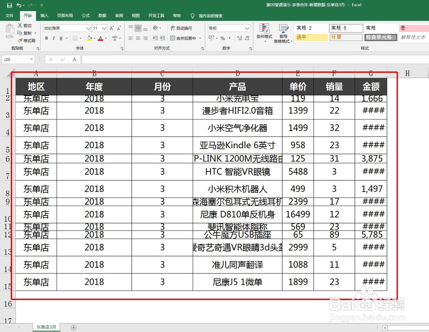Toggle Italic formatting
Viewport: 429px width, 332px height.
pyautogui.click(x=54, y=38)
